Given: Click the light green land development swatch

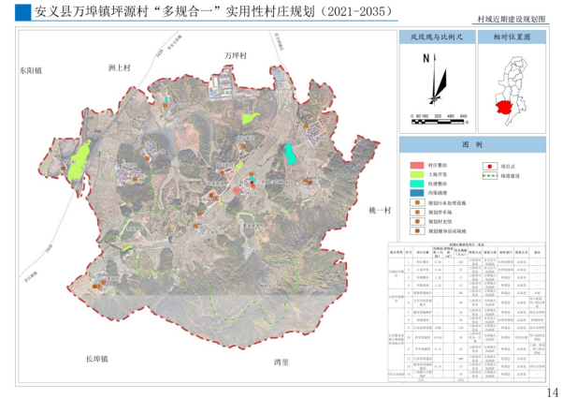Looking at the screenshot, I should pos(417,174).
